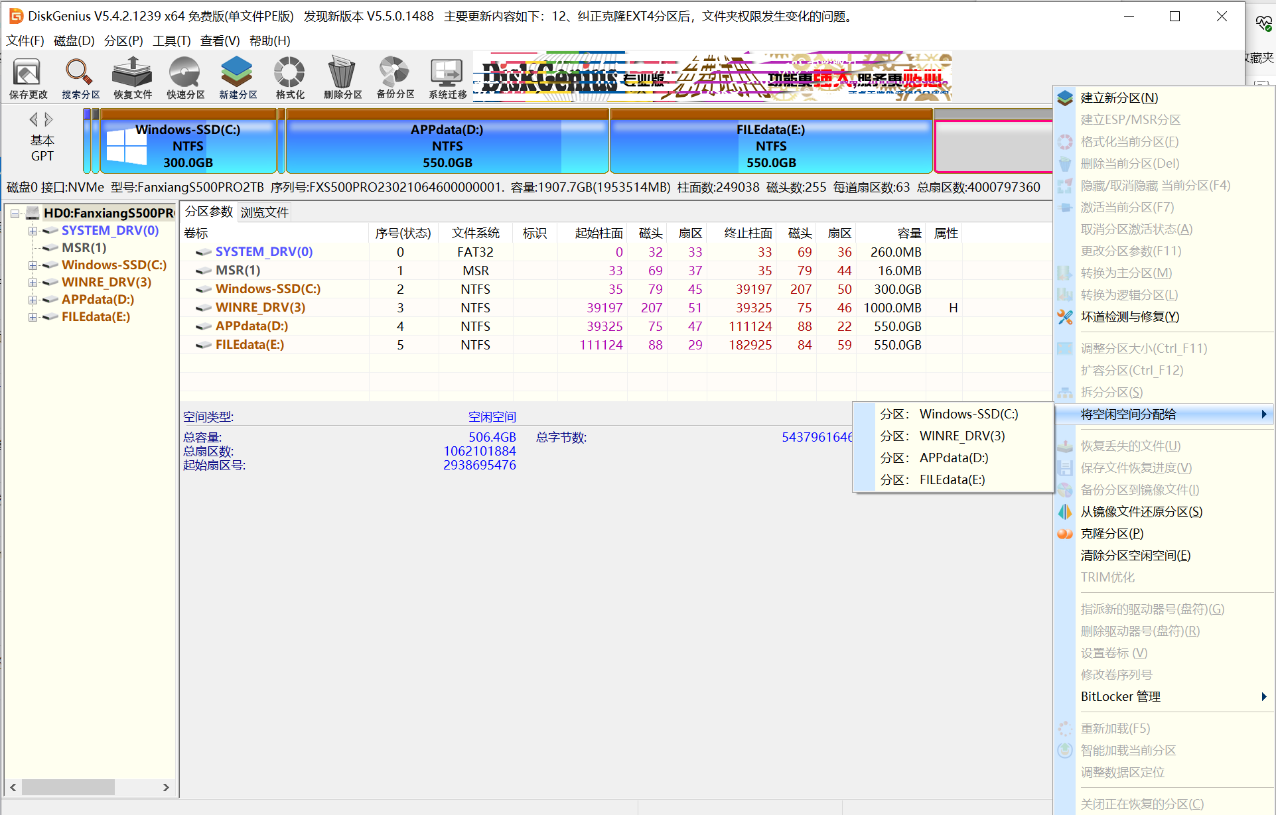Screen dimensions: 1276x815
Task: Click the System Migration (系统迁移) toolbar icon
Action: click(447, 72)
